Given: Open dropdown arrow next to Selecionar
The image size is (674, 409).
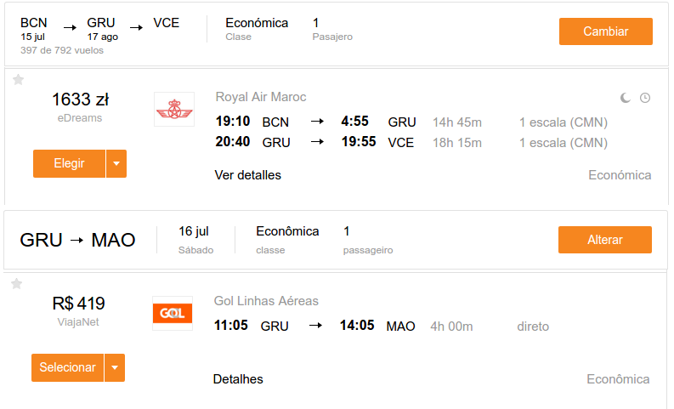Looking at the screenshot, I should (x=115, y=367).
